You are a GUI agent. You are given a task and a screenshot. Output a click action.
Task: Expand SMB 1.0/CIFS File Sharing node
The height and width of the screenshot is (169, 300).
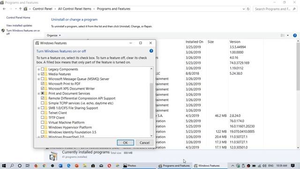pos(38,108)
